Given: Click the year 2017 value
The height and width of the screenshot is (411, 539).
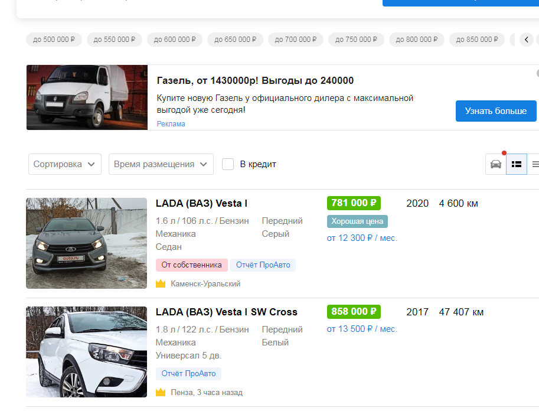Looking at the screenshot, I should pos(417,312).
